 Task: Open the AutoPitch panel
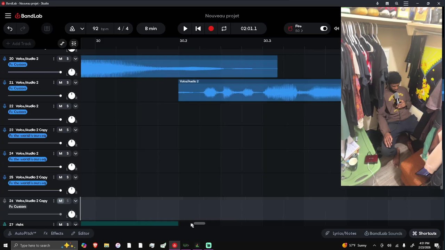[22, 233]
